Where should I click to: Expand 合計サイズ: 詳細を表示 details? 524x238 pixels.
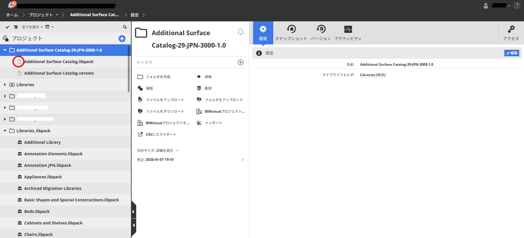click(159, 150)
